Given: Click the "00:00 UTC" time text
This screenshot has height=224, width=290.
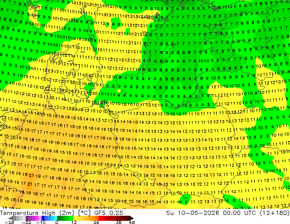Looking at the screenshot, I should click(239, 213).
